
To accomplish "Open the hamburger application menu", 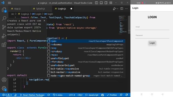I will coord(9,3).
